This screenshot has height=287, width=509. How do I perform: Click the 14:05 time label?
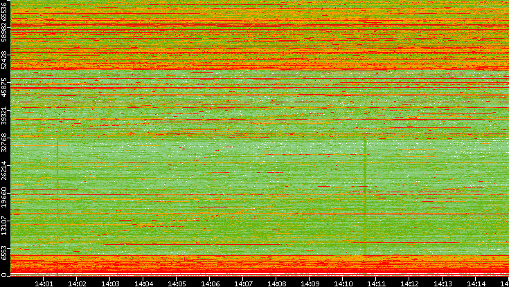177,284
